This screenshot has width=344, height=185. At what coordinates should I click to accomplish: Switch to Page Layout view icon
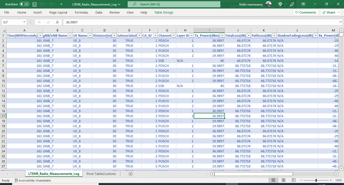[x=284, y=180]
